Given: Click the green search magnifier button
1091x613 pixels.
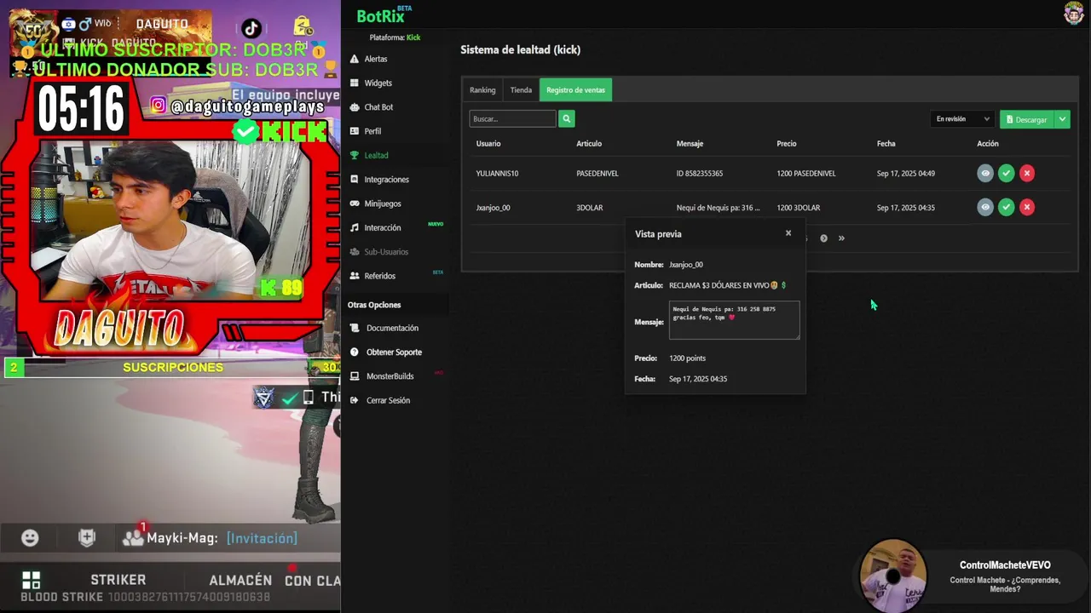Looking at the screenshot, I should (566, 119).
